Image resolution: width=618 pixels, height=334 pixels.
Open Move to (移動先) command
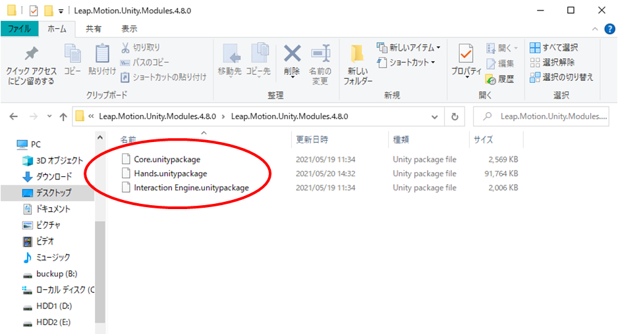[x=230, y=60]
